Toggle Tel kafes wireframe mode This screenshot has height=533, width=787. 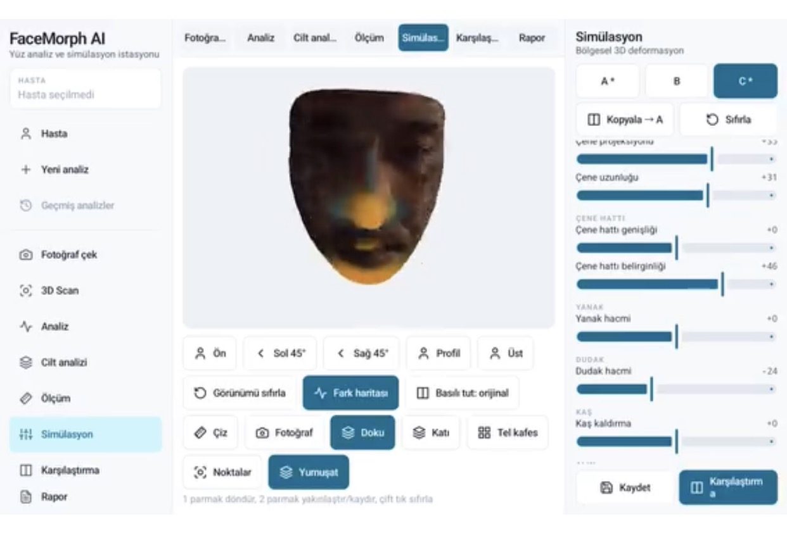508,433
